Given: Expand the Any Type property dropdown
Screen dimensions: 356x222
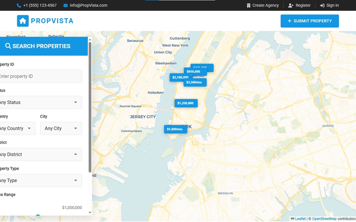Looking at the screenshot, I should point(41,180).
